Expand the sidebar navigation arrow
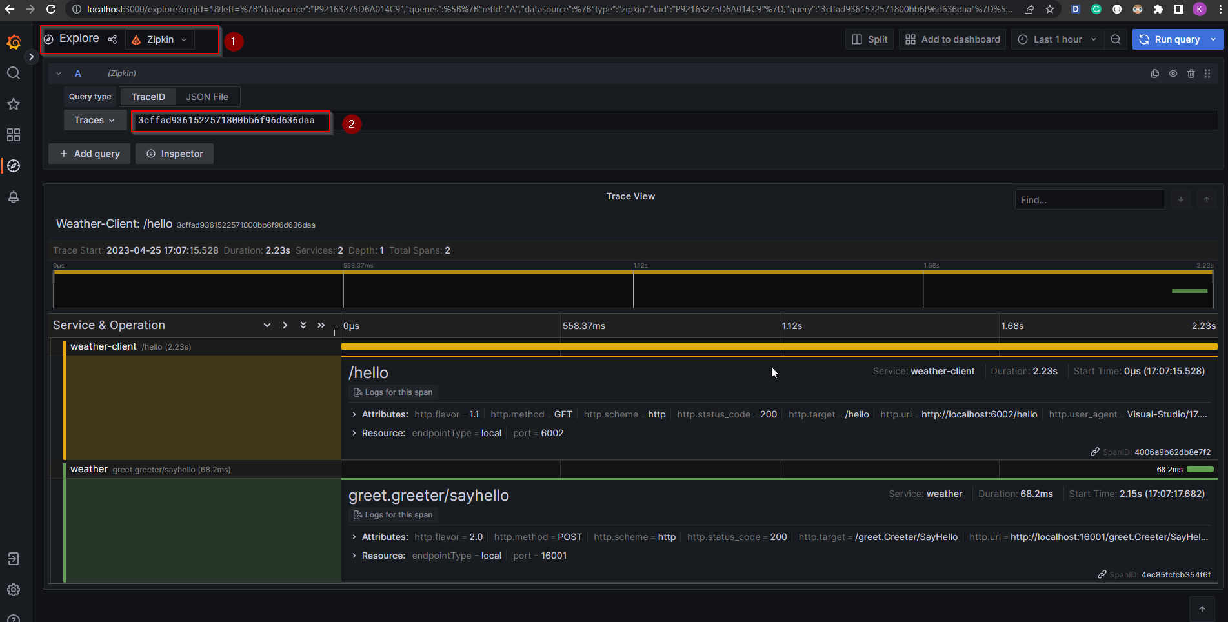 click(31, 57)
